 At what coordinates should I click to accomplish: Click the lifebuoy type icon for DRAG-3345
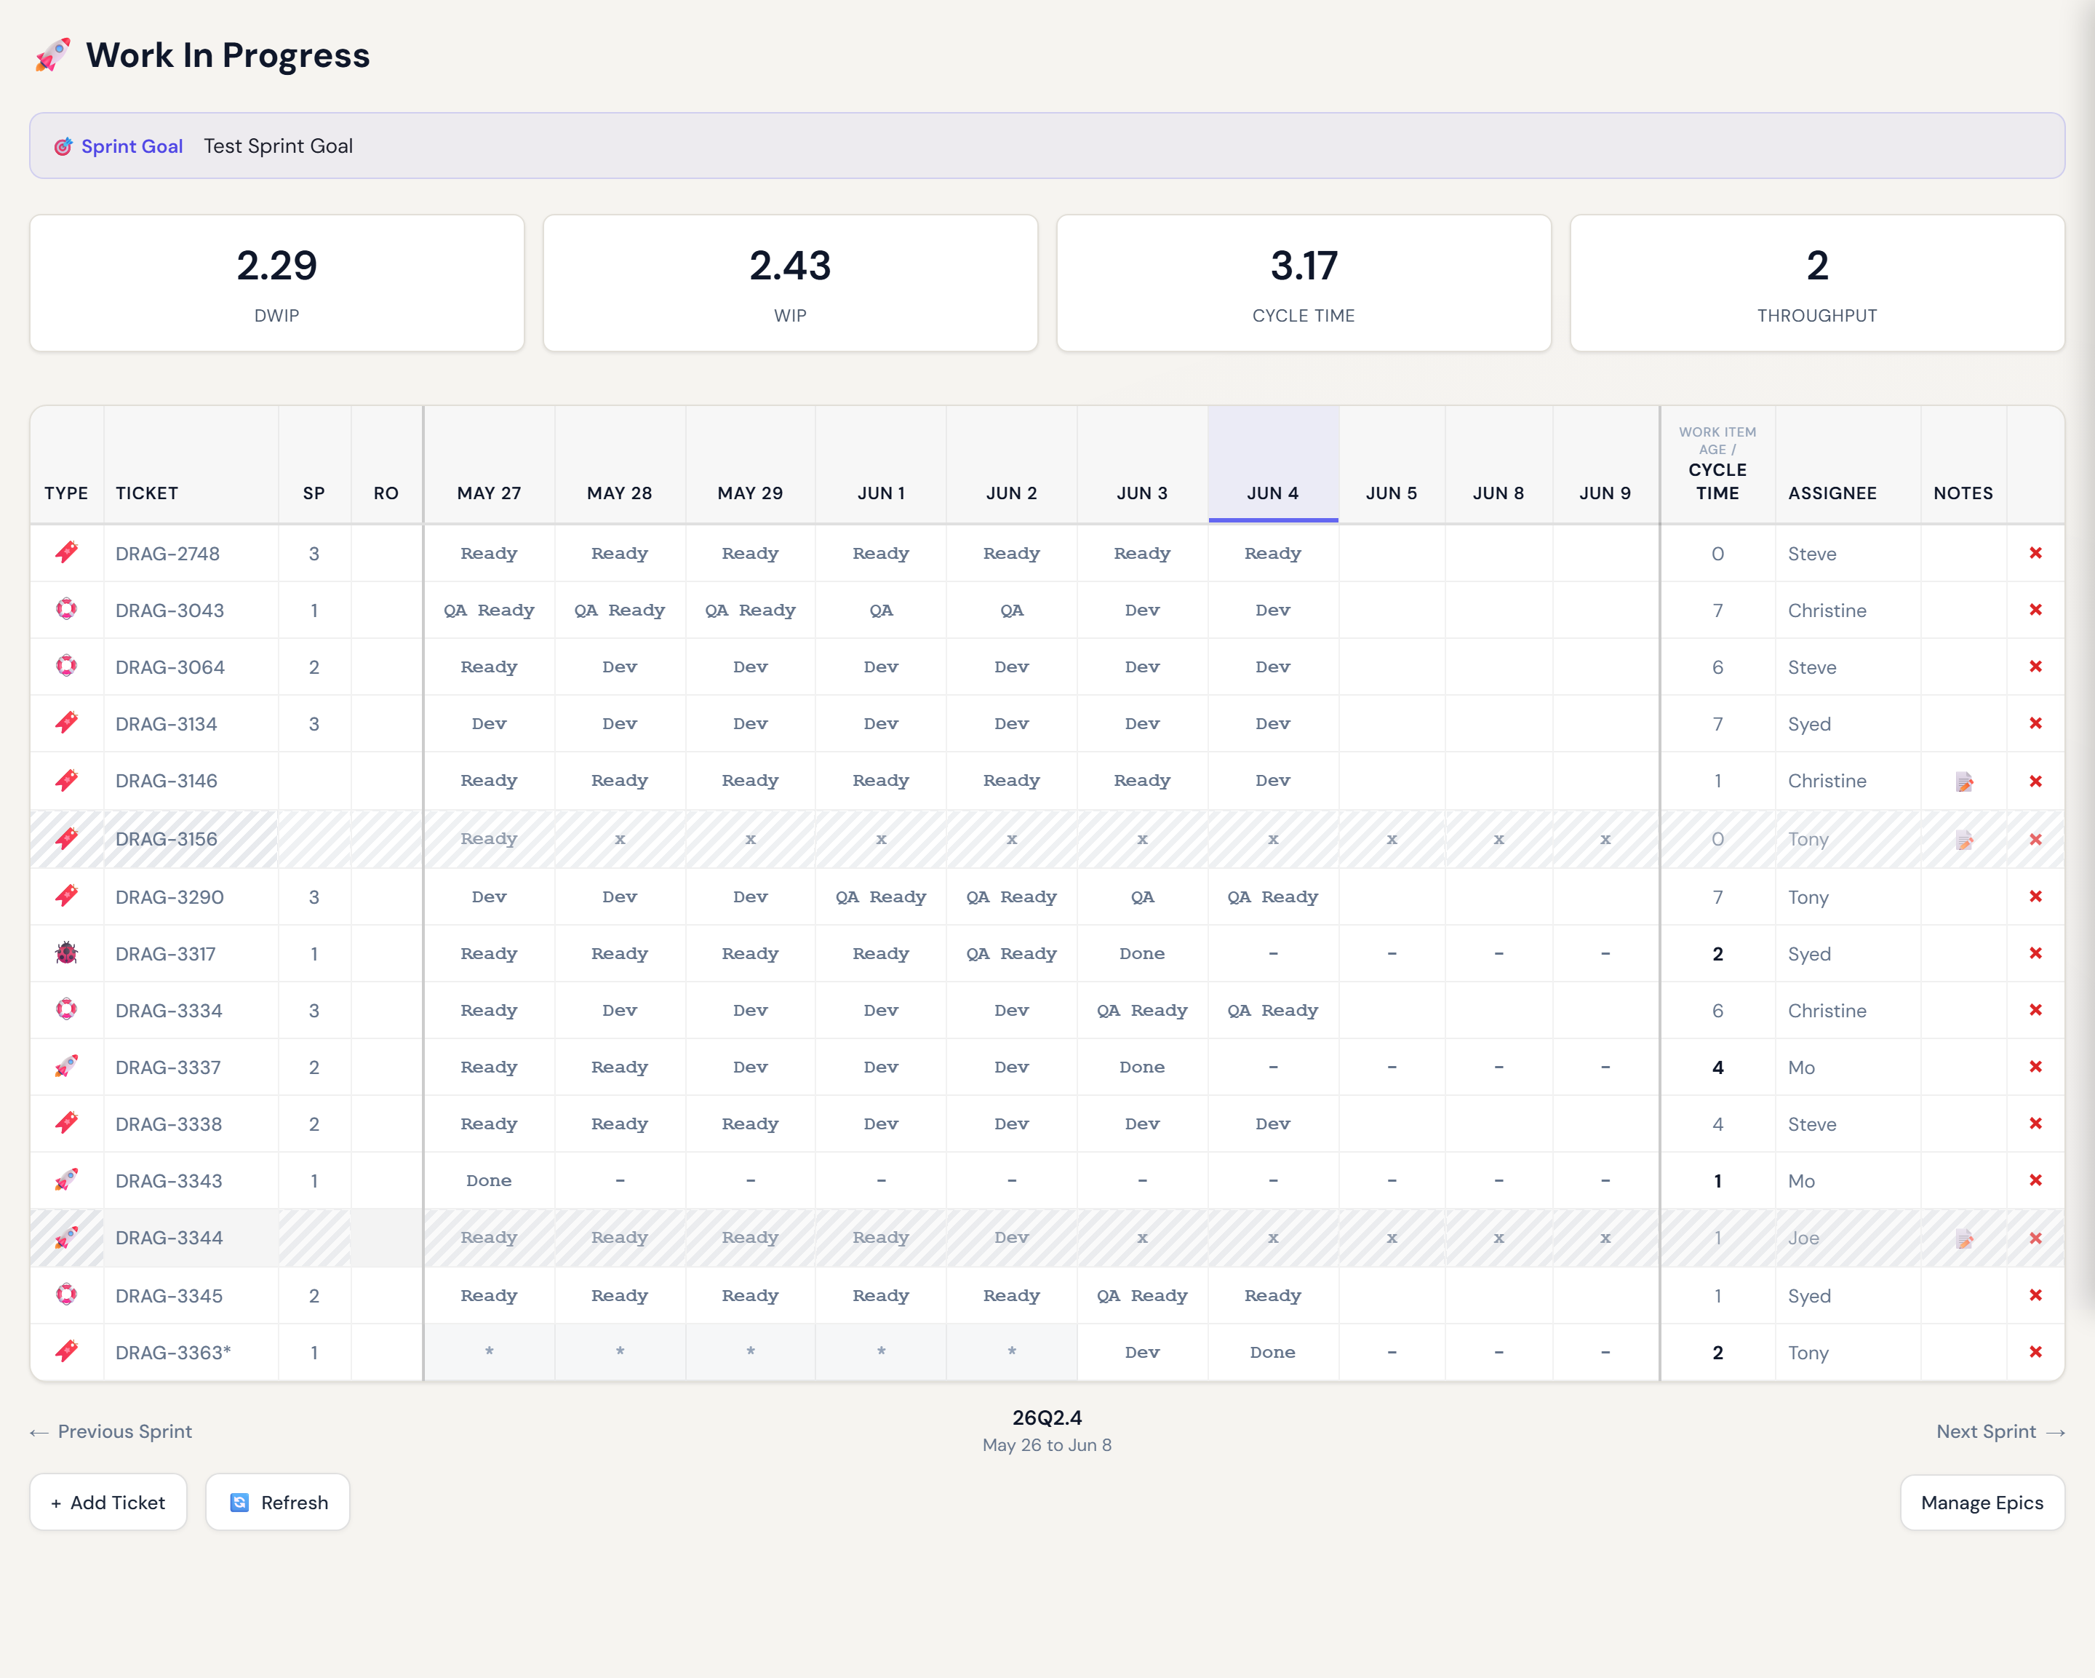pos(66,1295)
